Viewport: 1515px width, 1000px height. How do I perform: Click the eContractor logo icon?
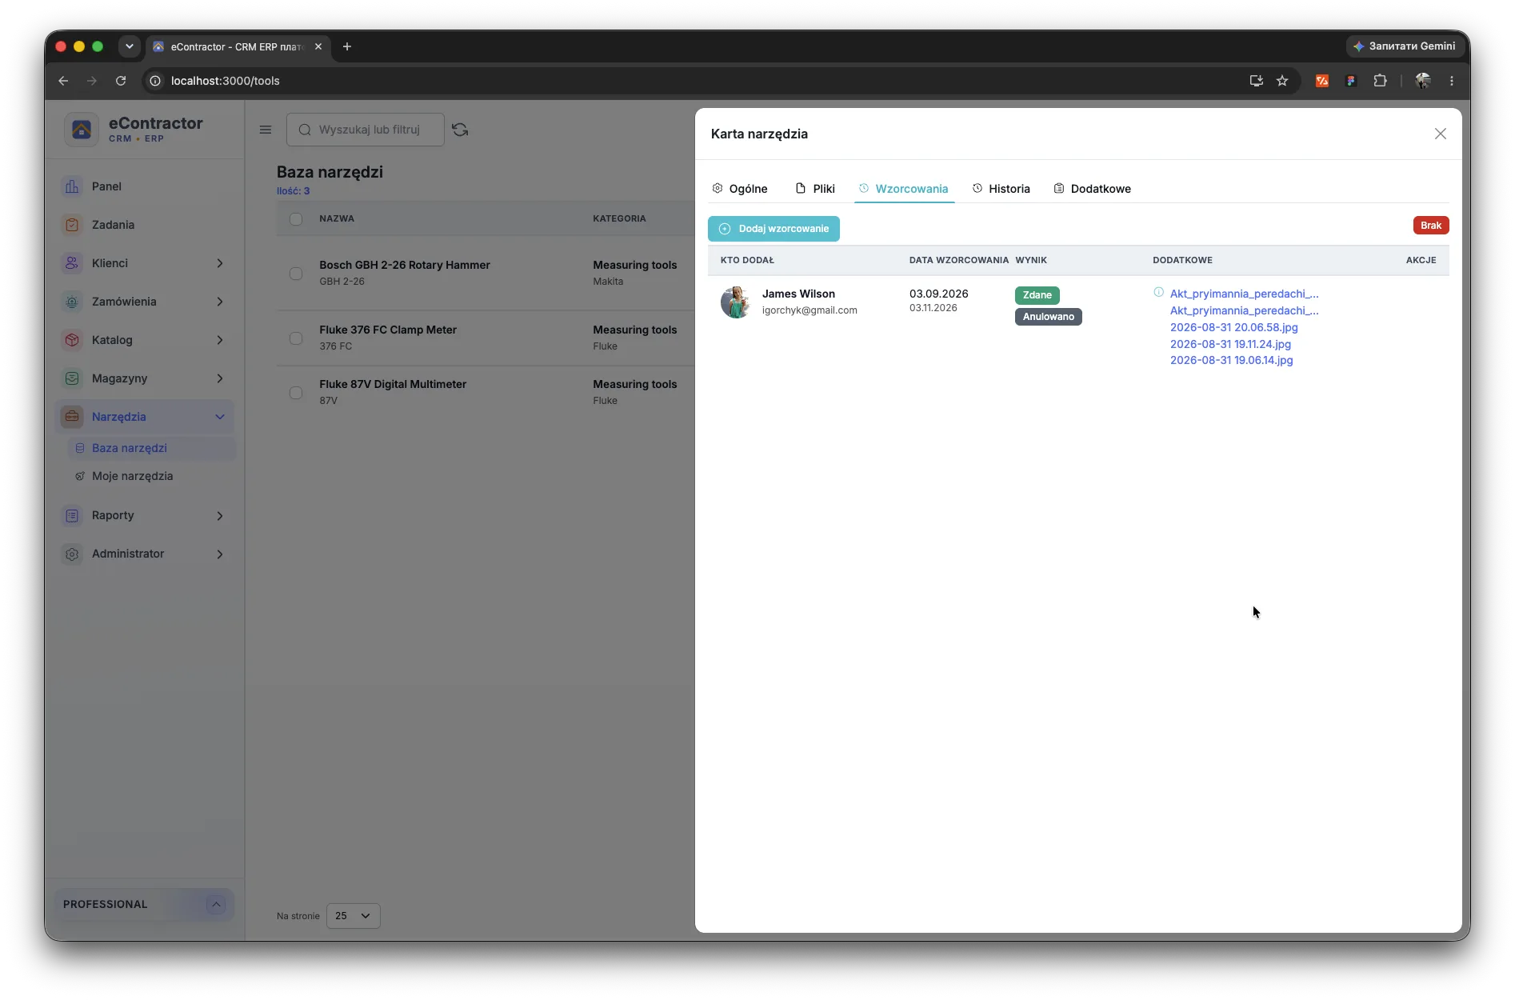coord(82,130)
